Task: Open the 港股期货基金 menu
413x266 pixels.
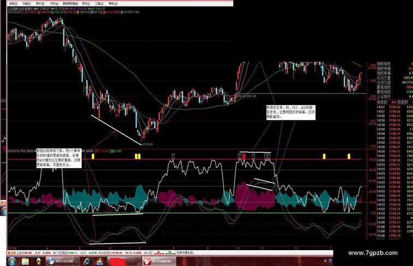Action: click(x=70, y=4)
